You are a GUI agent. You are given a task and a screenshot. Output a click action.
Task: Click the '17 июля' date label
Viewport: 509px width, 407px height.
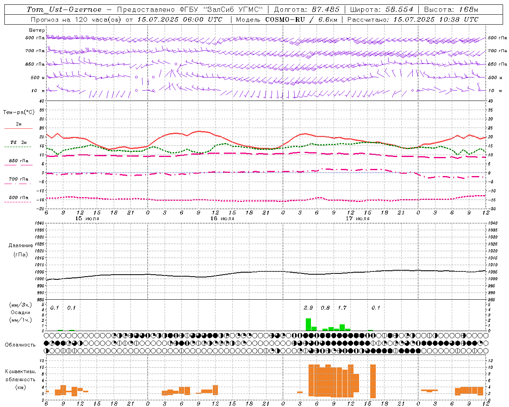tap(357, 219)
